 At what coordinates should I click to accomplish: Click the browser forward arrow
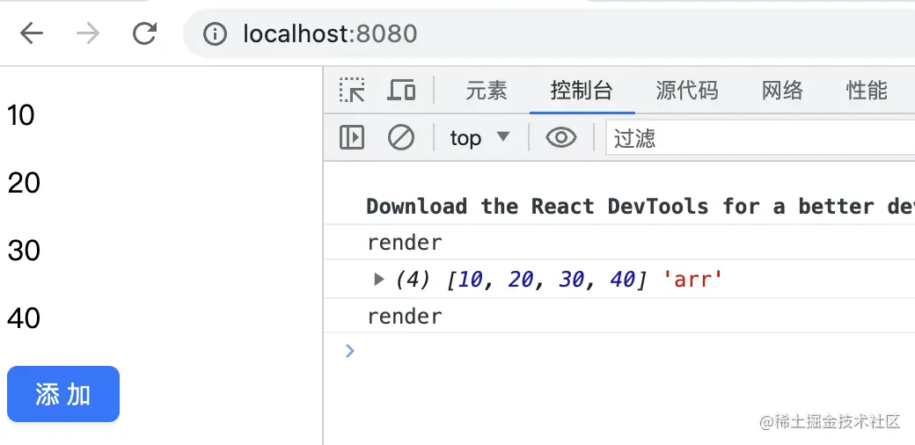[x=88, y=33]
